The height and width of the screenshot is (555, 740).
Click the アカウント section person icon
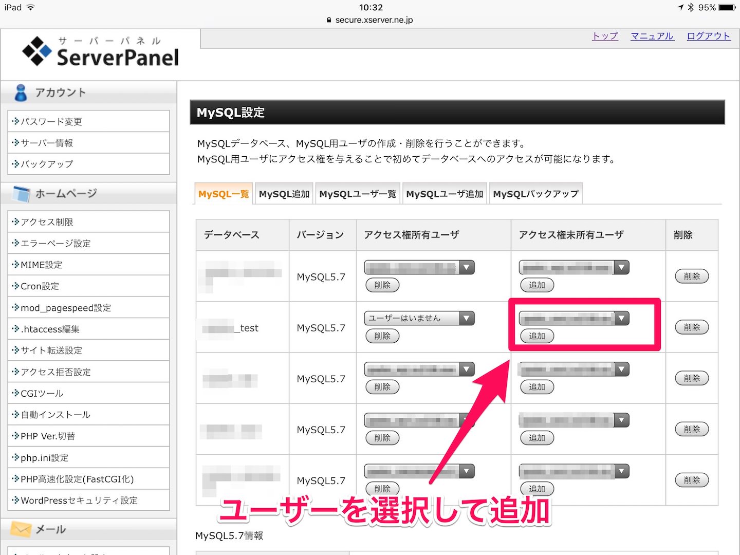[x=21, y=92]
